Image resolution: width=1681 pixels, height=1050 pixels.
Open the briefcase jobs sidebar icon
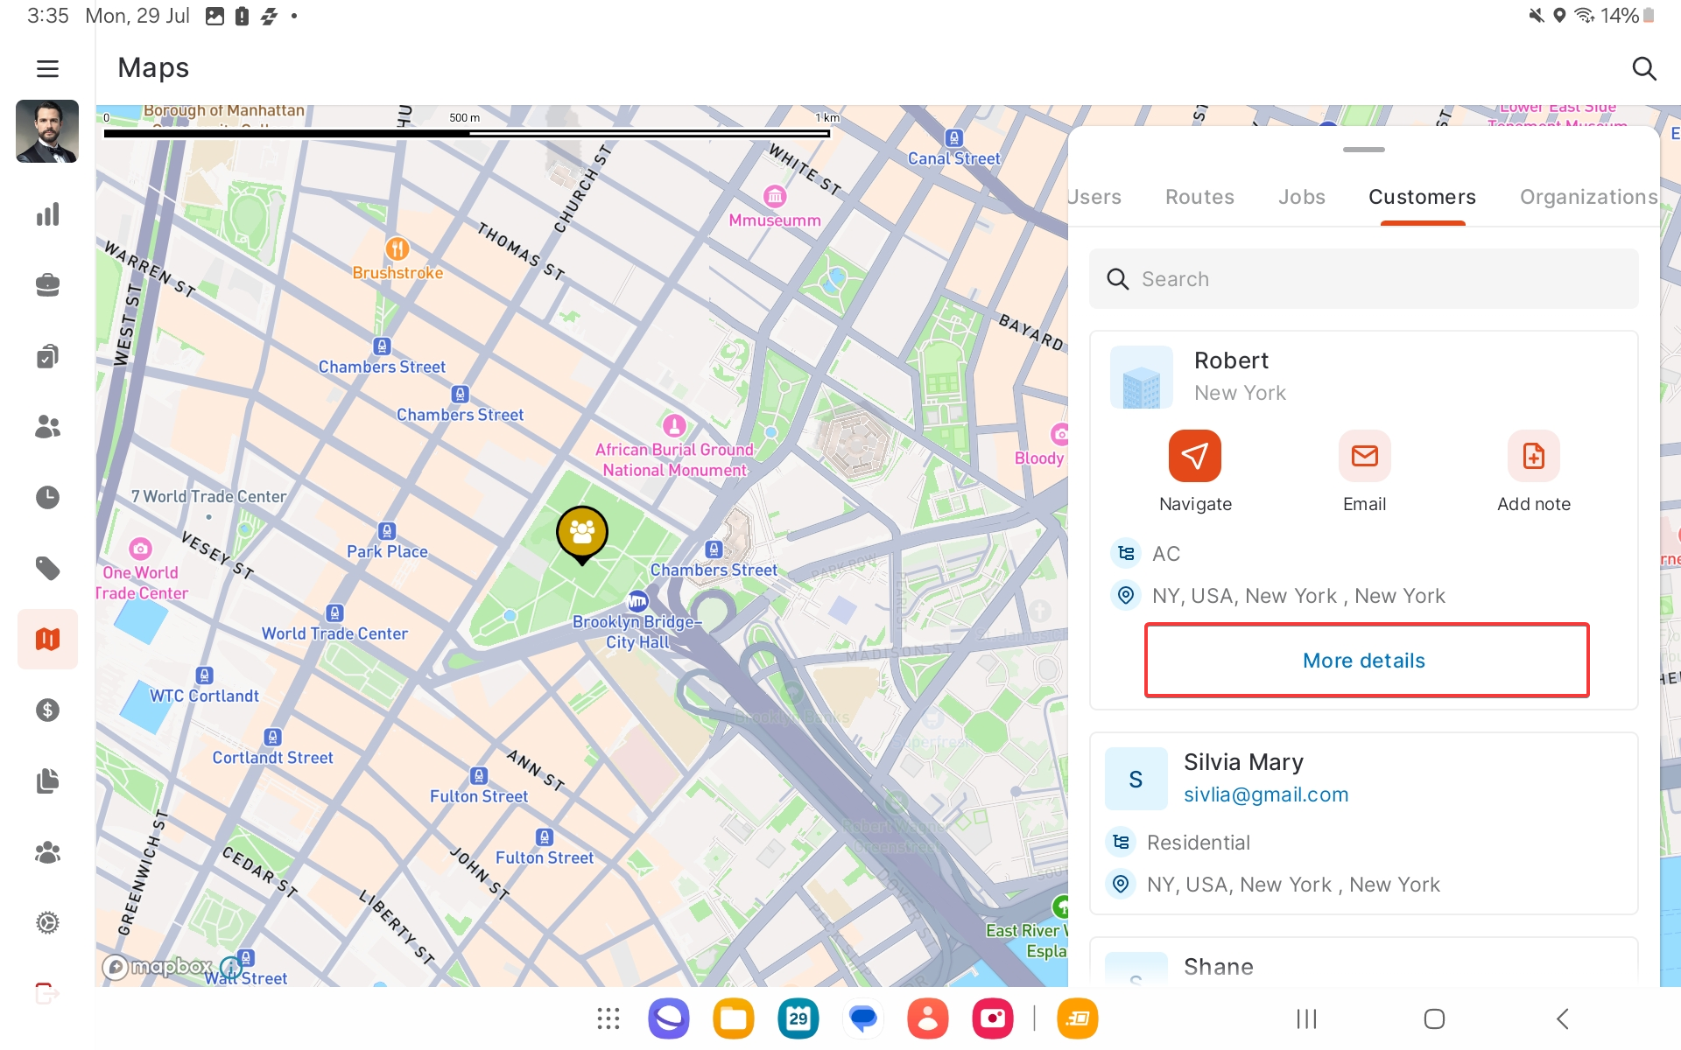click(47, 285)
